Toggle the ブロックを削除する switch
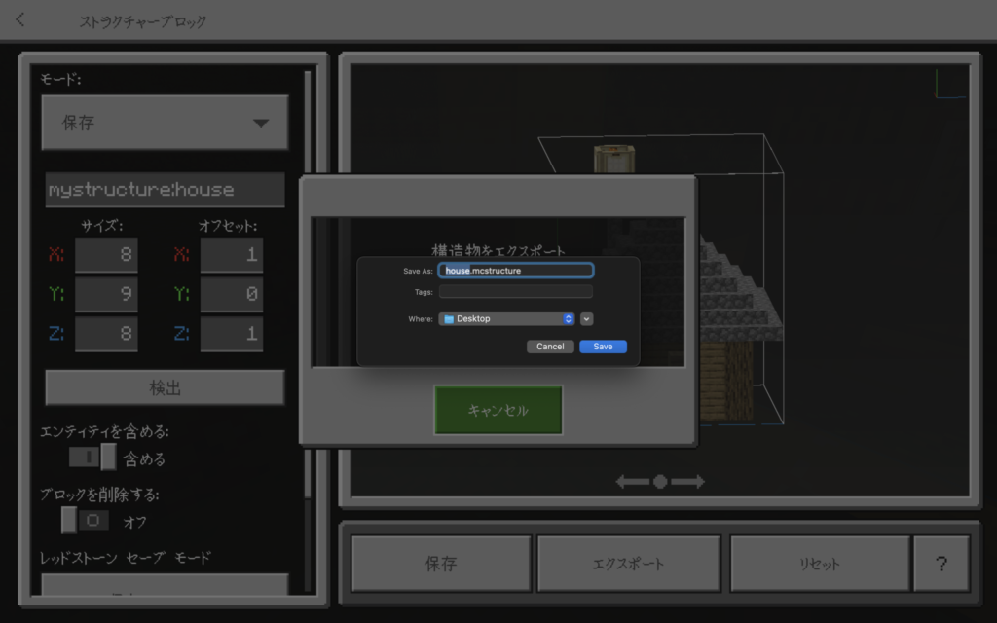Screen dimensions: 997x623 click(85, 521)
